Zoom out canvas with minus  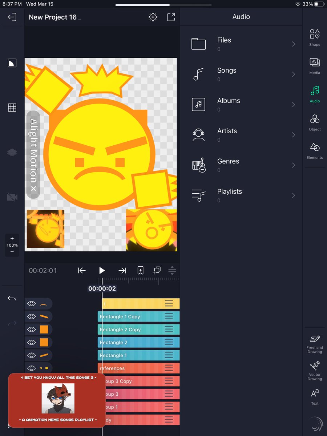coord(12,252)
